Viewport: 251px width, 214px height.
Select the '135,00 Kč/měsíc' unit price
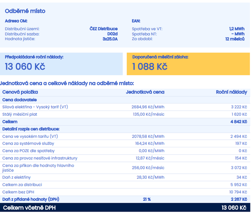click(149, 114)
